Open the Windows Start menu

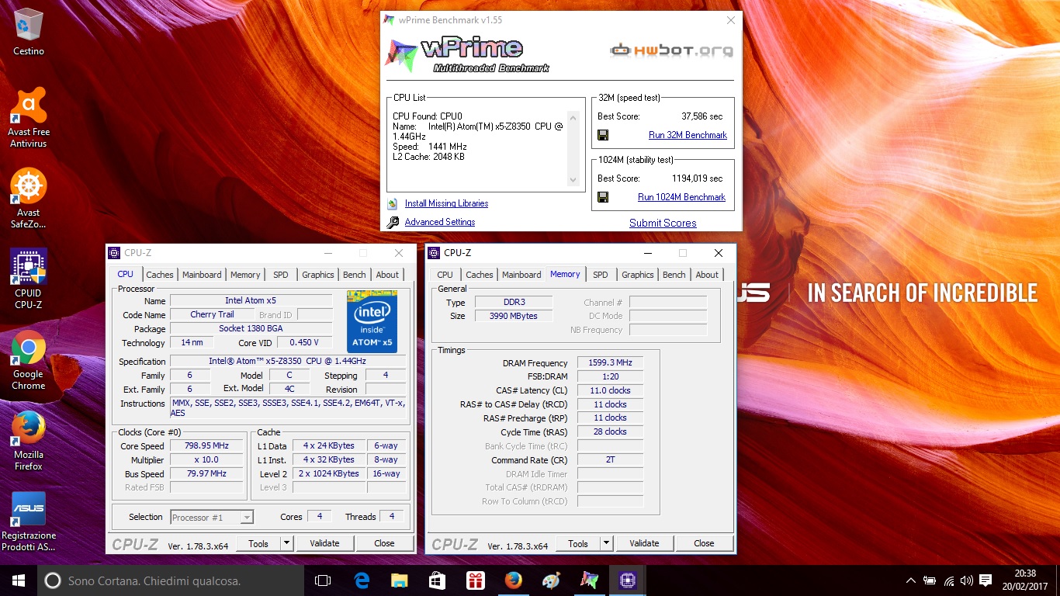19,580
